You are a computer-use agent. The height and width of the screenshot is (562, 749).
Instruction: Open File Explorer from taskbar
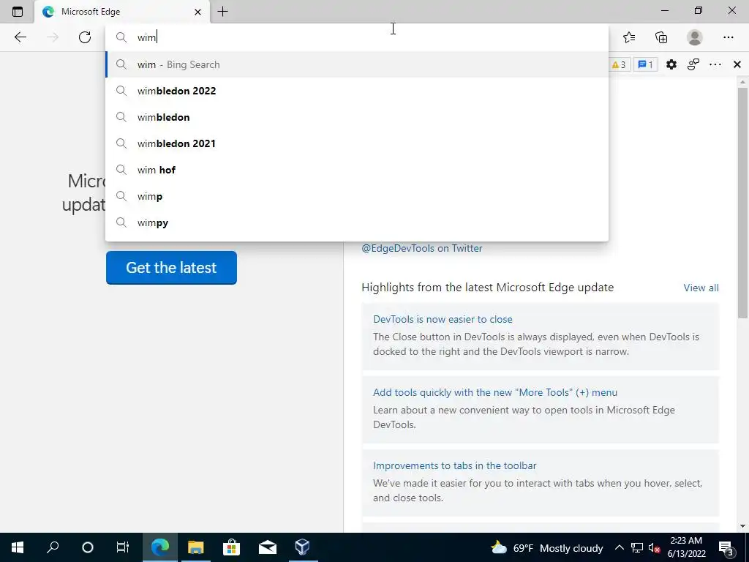coord(195,547)
